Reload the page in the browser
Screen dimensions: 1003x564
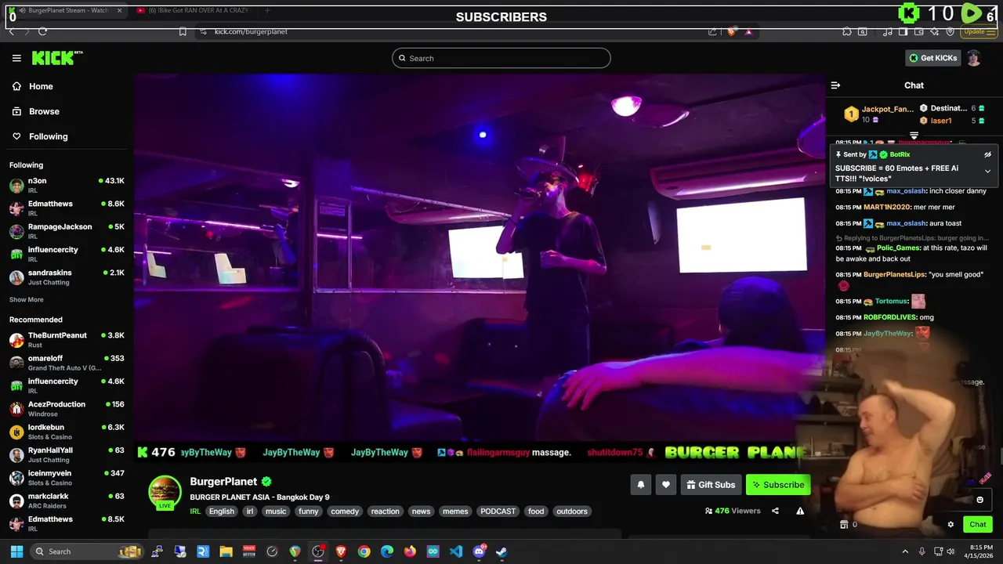tap(42, 31)
